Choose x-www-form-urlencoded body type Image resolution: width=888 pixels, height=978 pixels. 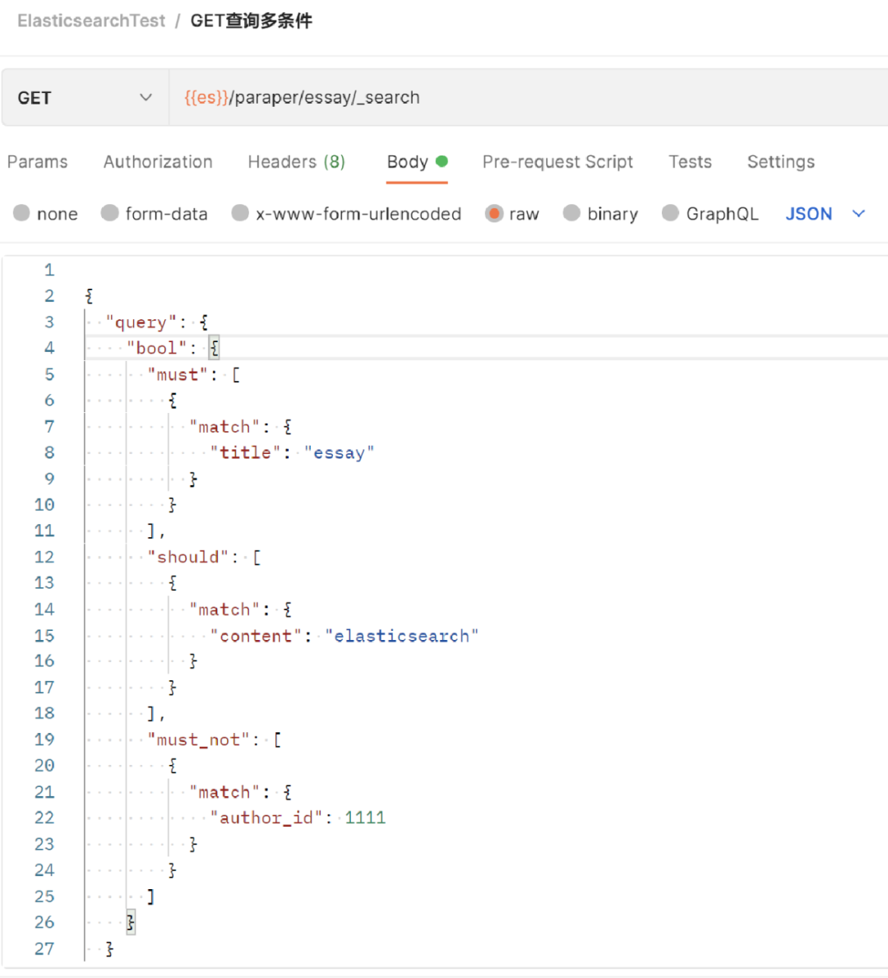click(x=240, y=213)
